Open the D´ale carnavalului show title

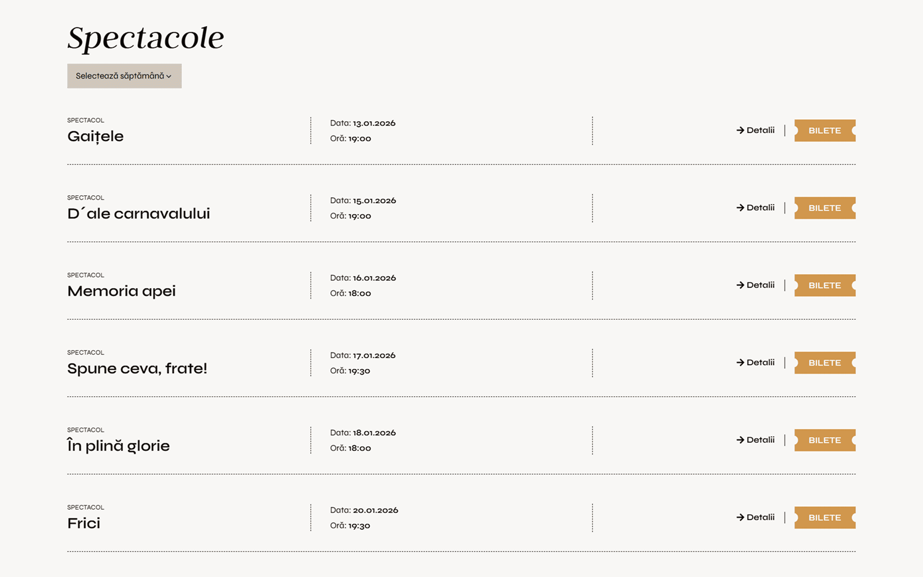point(138,214)
